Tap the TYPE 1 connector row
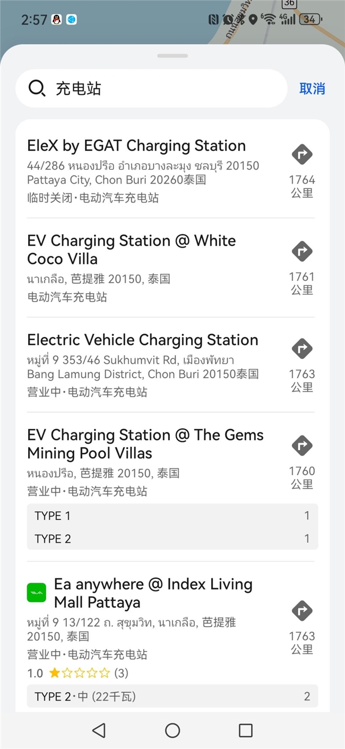Screen dimensions: 345x749 (172, 515)
